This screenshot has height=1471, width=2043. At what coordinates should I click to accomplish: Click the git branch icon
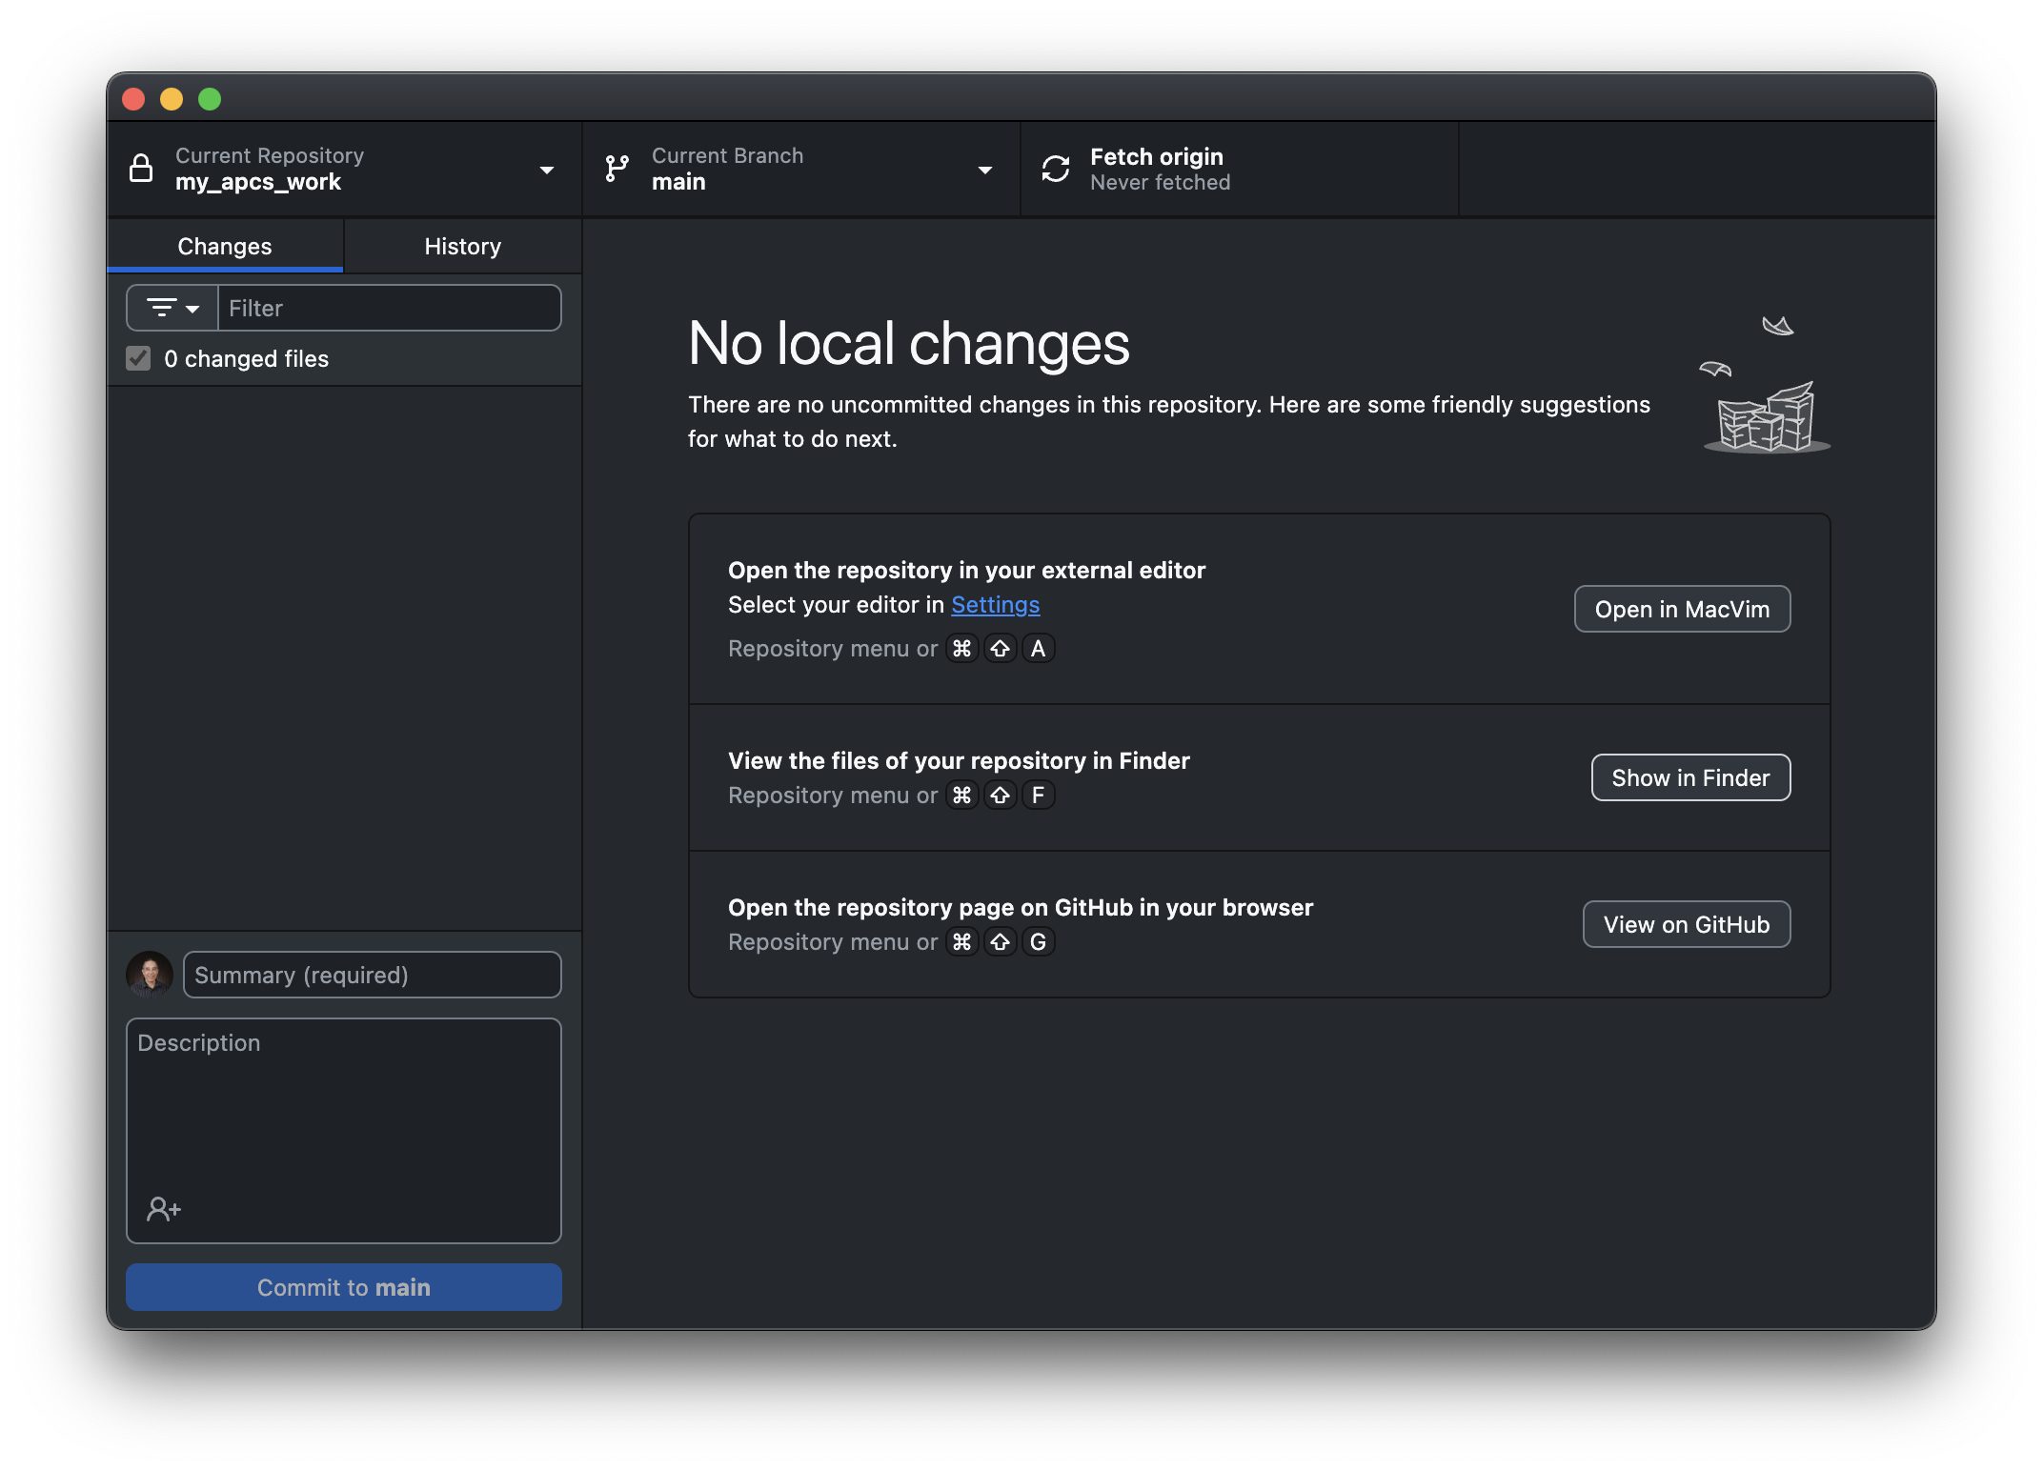coord(617,169)
